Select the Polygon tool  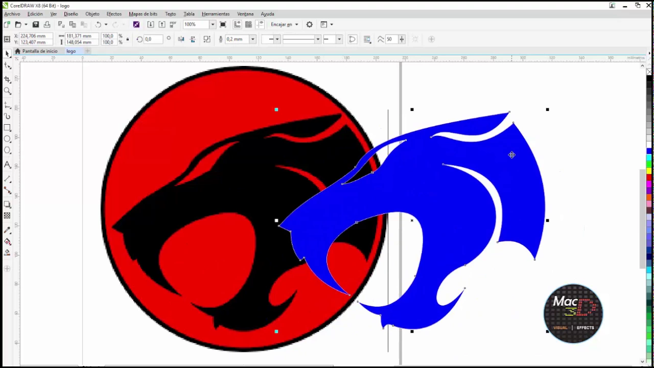pos(7,150)
